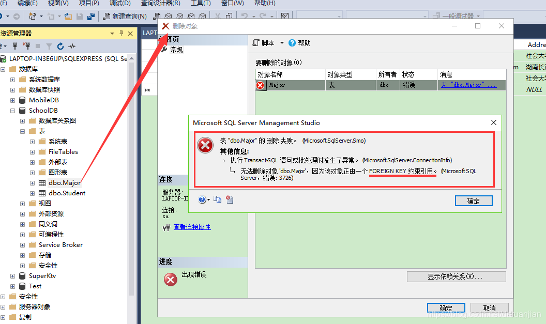Viewport: 546px width, 324px height.
Task: Click the Refresh icon in Object Explorer toolbar
Action: click(x=60, y=46)
